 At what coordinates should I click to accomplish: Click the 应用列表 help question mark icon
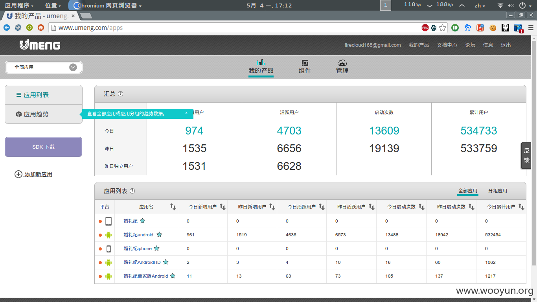click(132, 191)
